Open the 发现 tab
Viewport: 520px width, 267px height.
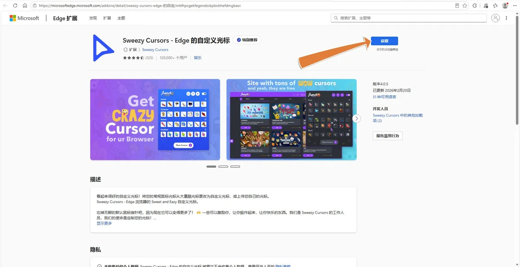(93, 18)
